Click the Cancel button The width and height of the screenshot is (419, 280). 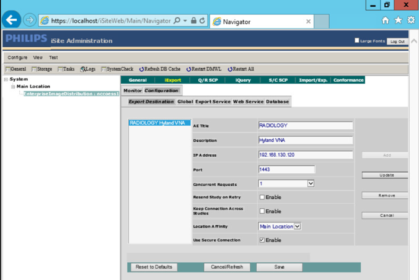(x=385, y=216)
